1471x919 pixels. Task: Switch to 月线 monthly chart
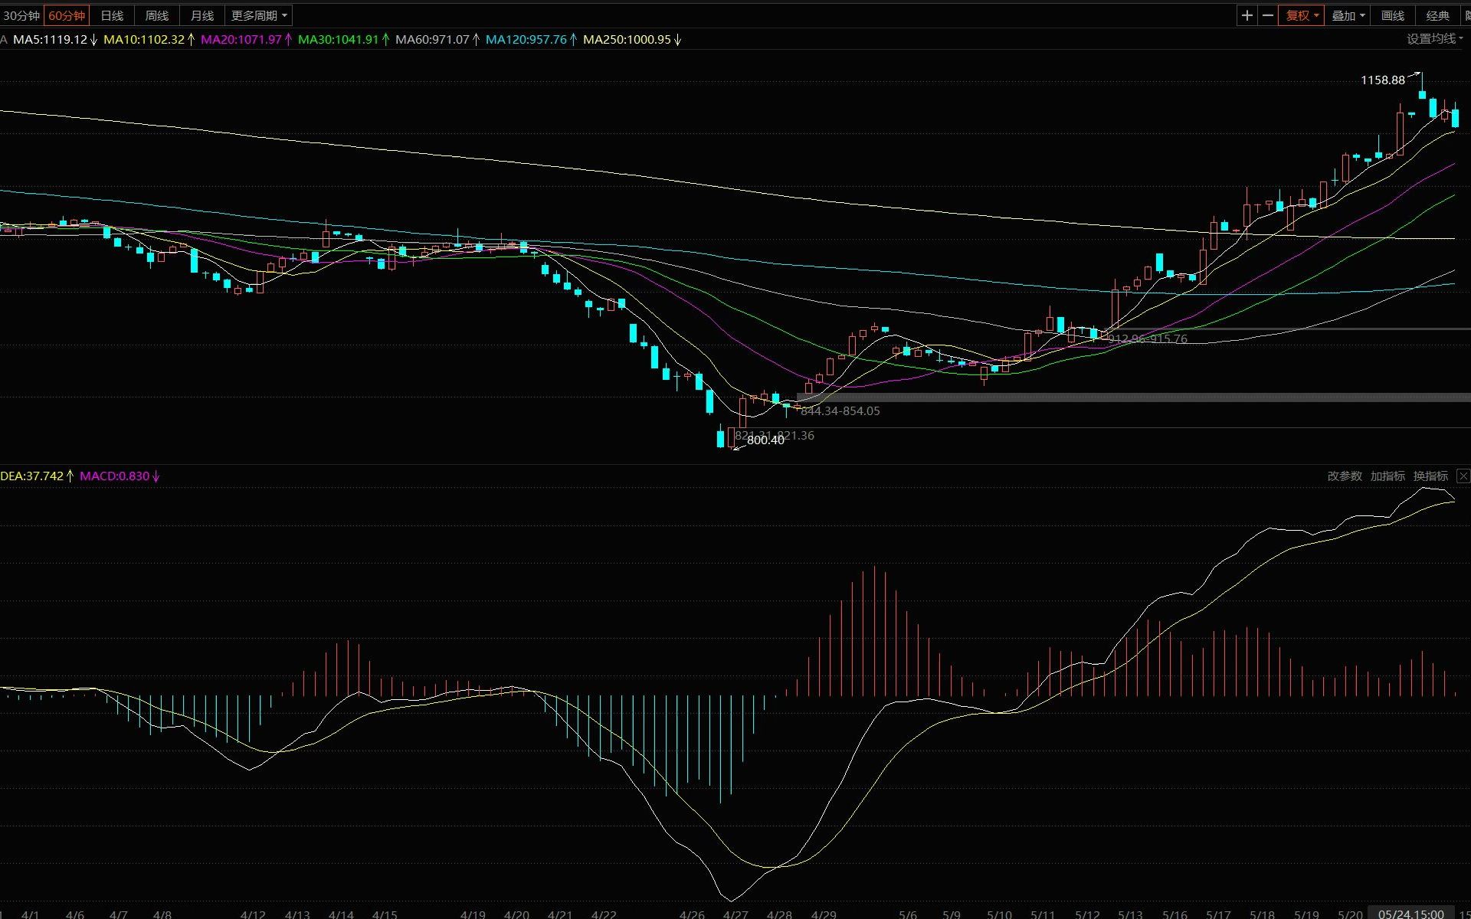pyautogui.click(x=202, y=15)
